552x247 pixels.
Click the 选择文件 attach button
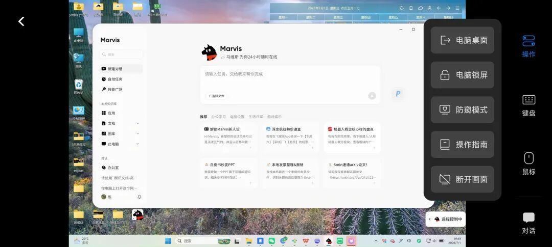point(216,96)
